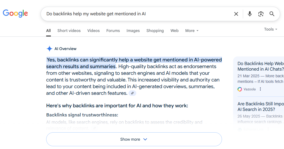Open source link icon after first paragraph
This screenshot has width=284, height=149.
[x=132, y=93]
